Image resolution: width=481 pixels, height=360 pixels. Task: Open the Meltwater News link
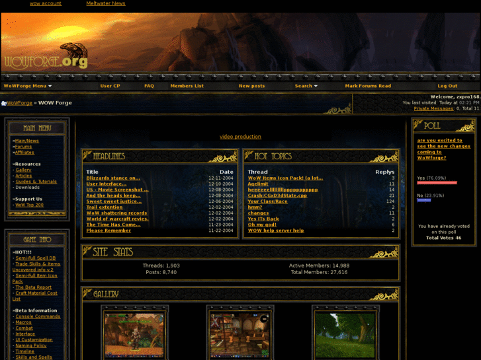point(106,3)
